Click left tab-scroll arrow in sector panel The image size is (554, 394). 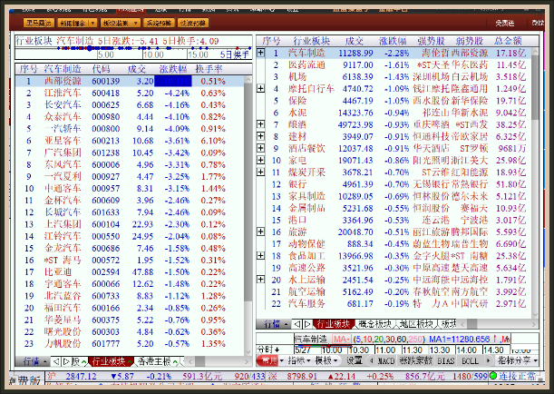297,323
